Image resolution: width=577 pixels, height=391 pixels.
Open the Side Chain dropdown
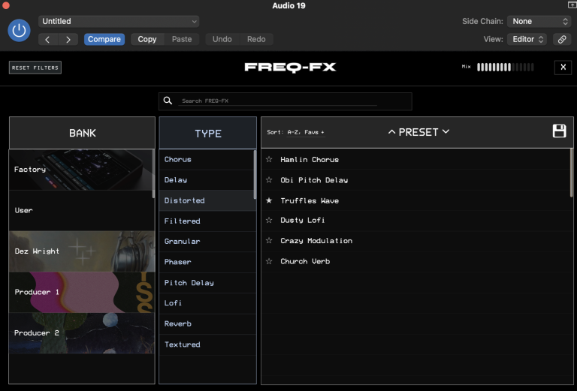(x=539, y=22)
